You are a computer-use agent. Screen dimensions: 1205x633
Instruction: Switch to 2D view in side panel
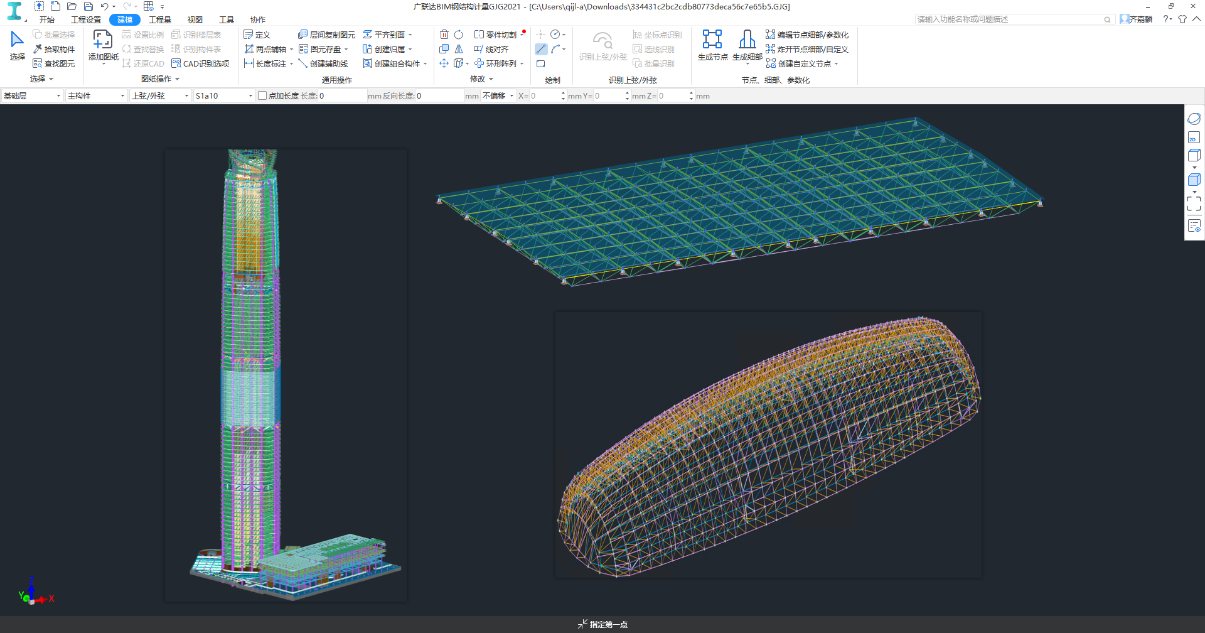1193,138
